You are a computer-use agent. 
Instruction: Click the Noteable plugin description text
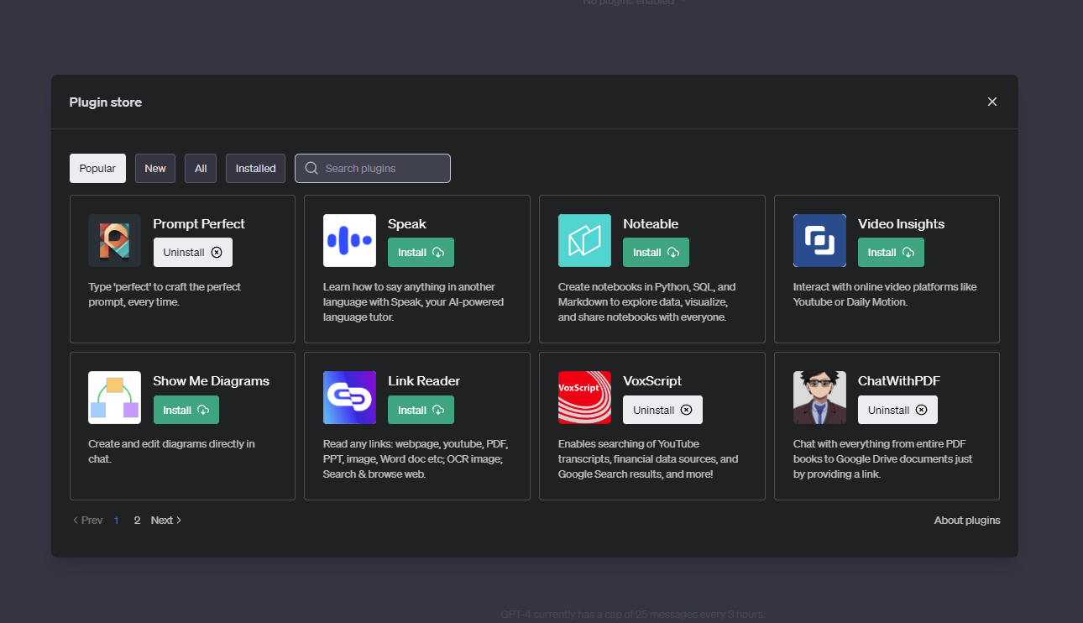[x=646, y=302]
